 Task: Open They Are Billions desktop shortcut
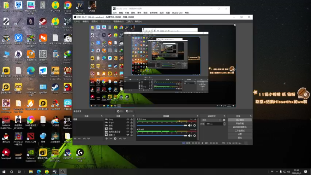coord(68,73)
